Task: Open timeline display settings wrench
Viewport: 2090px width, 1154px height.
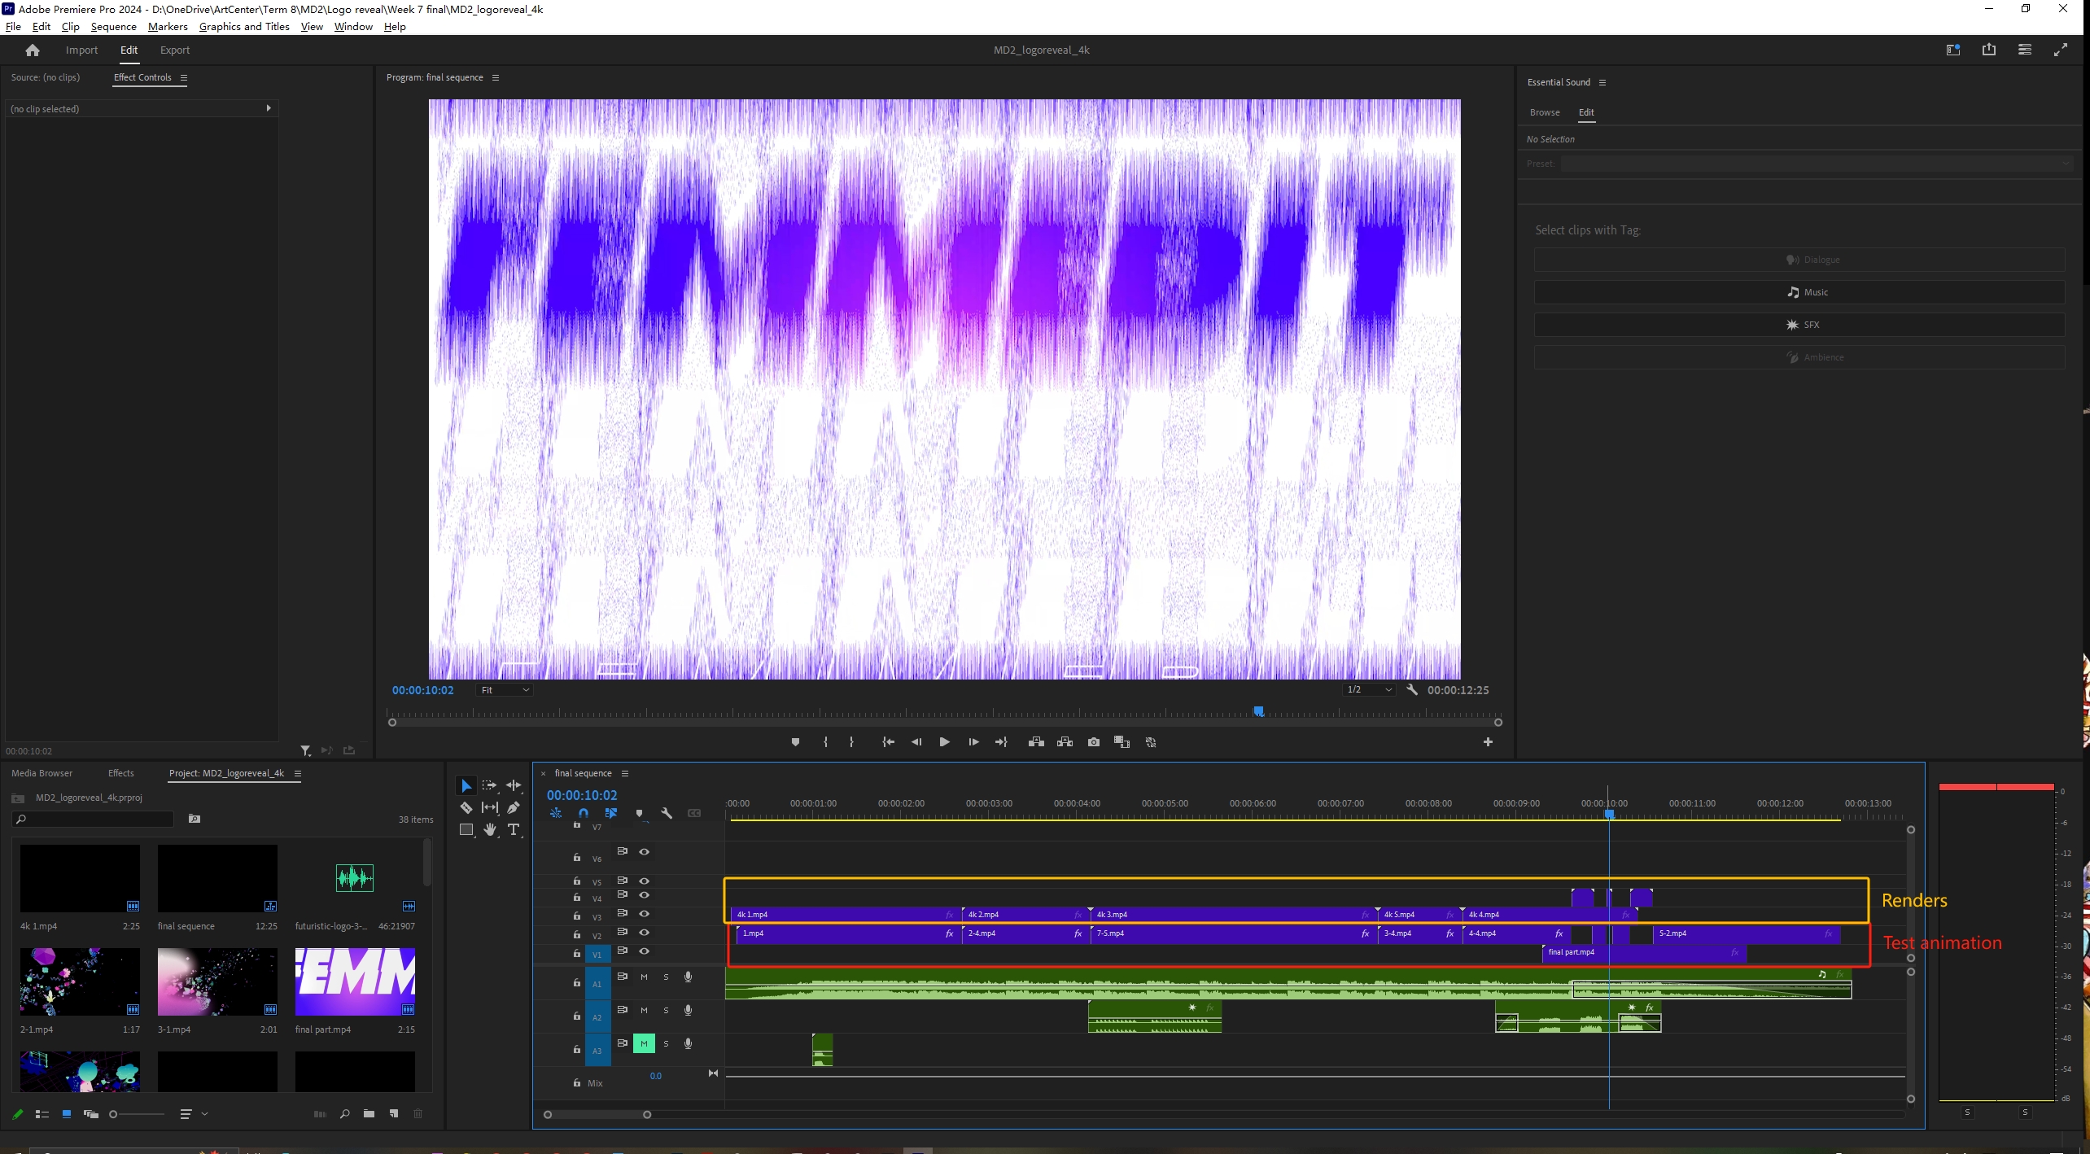Action: tap(667, 813)
